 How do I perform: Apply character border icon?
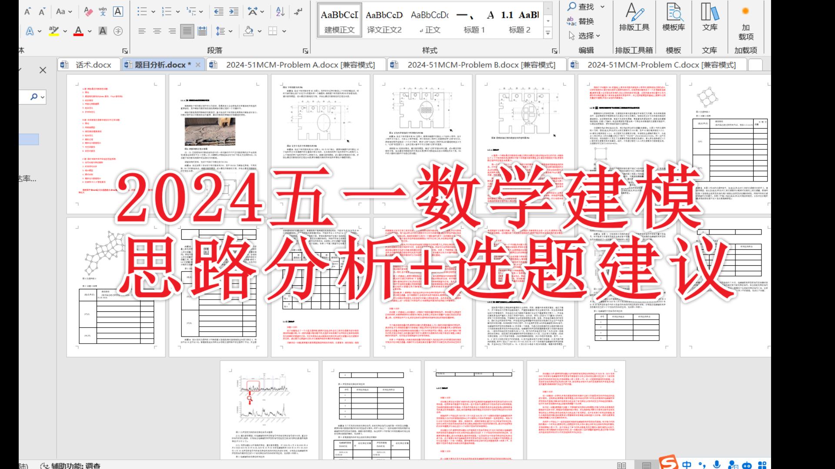(x=118, y=12)
